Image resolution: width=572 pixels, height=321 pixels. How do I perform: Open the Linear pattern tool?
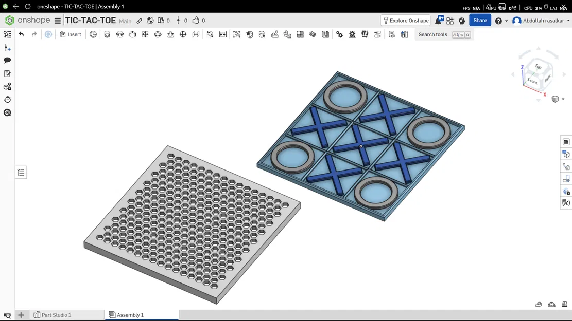point(300,34)
